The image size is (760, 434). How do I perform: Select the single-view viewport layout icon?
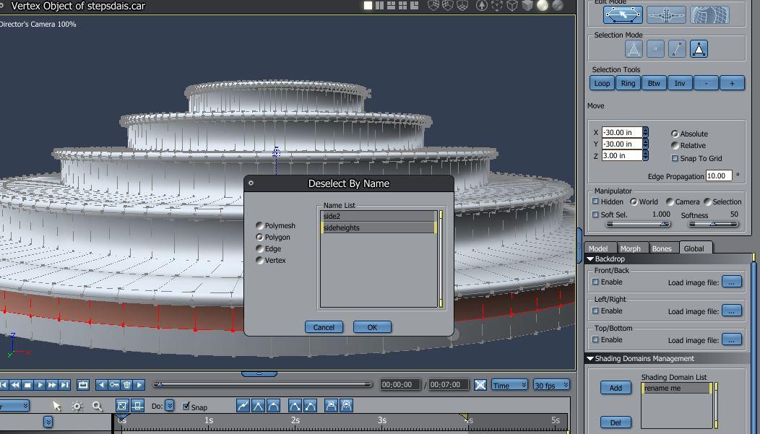[x=368, y=5]
